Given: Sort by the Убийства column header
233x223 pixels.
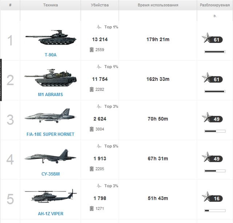Looking at the screenshot, I should coord(100,5).
